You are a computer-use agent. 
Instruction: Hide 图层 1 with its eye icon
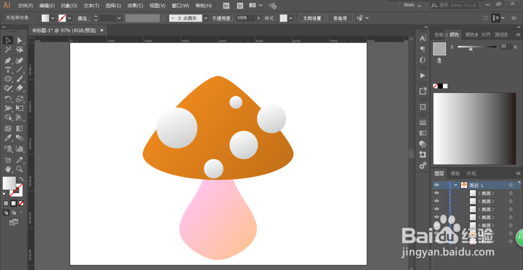click(x=437, y=185)
